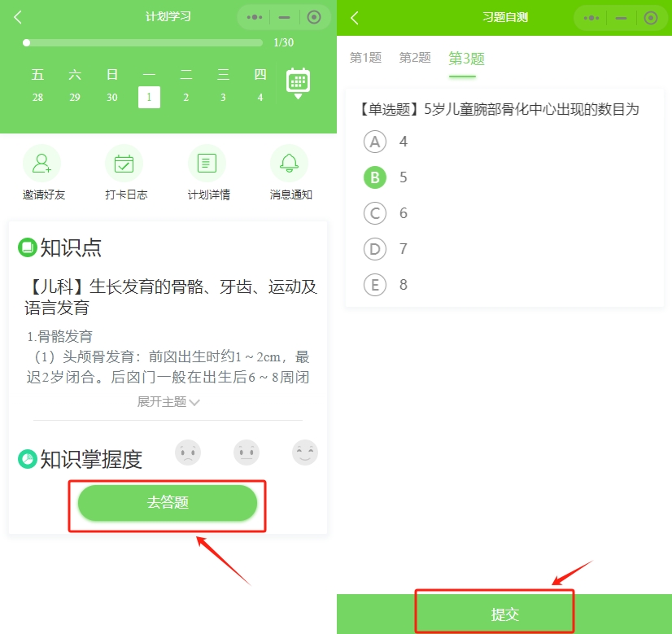The image size is (672, 634).
Task: Click the knowledge point (知识点) book icon
Action: (x=30, y=248)
